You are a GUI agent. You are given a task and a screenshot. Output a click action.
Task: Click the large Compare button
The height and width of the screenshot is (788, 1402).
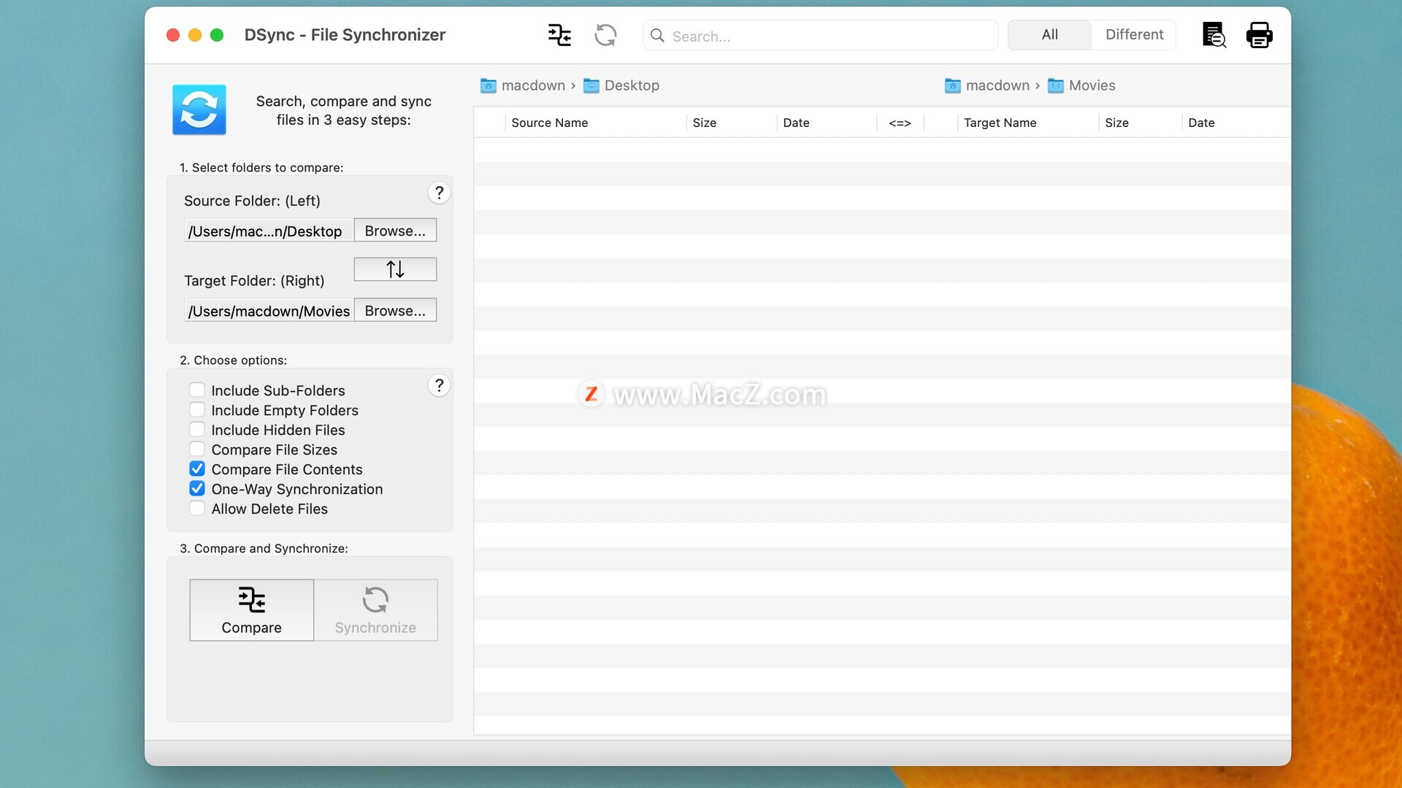point(252,610)
